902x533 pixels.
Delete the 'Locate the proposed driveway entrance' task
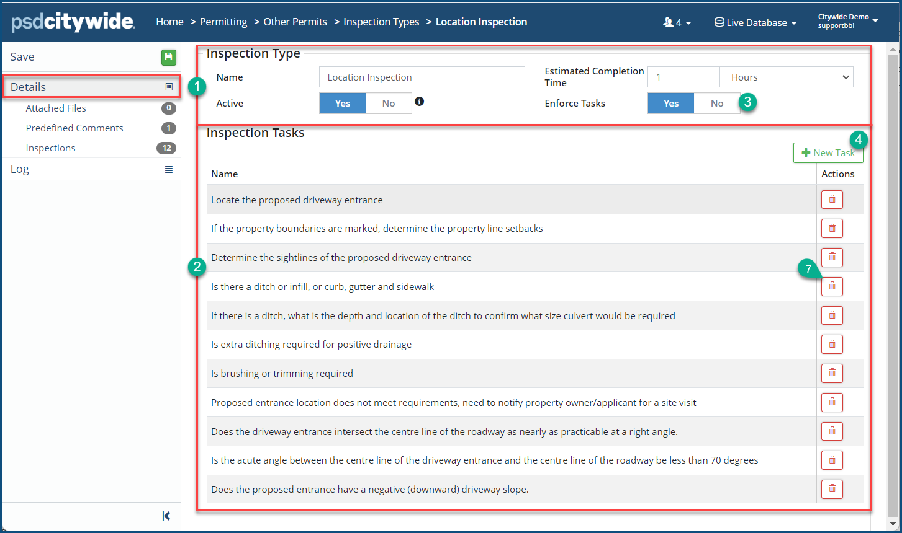tap(832, 200)
